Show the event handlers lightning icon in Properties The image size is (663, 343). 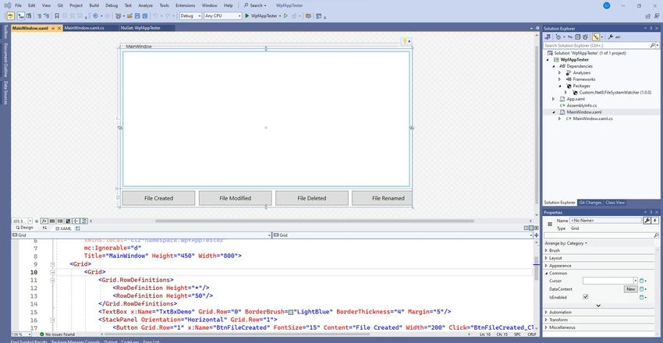point(655,221)
